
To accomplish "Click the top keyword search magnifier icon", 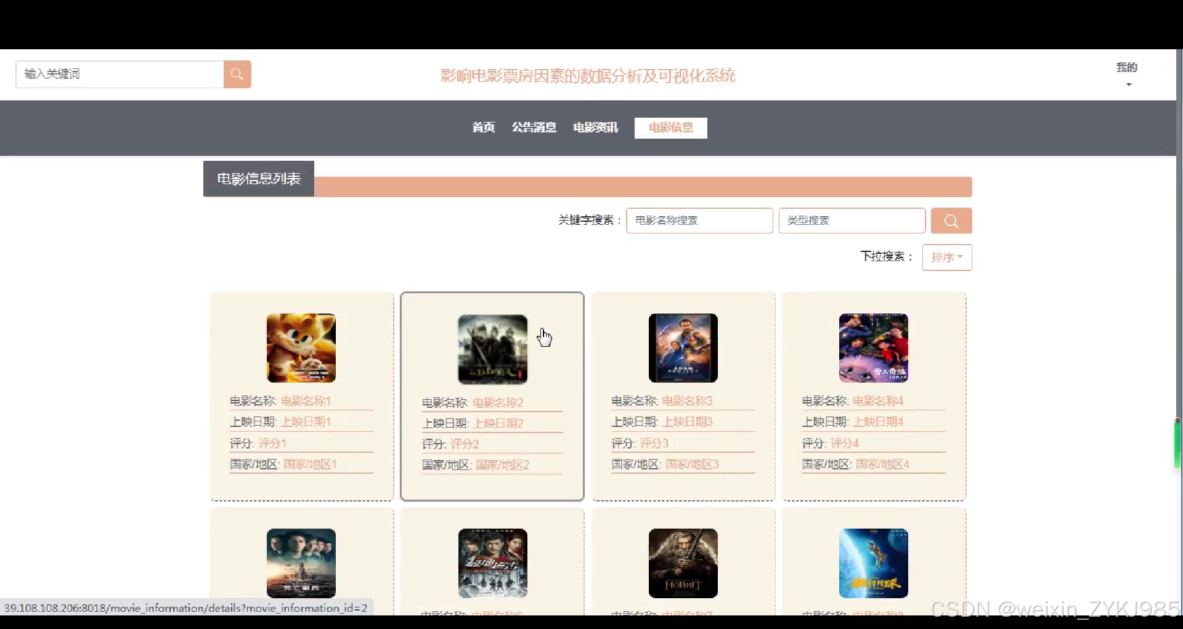I will [x=237, y=75].
